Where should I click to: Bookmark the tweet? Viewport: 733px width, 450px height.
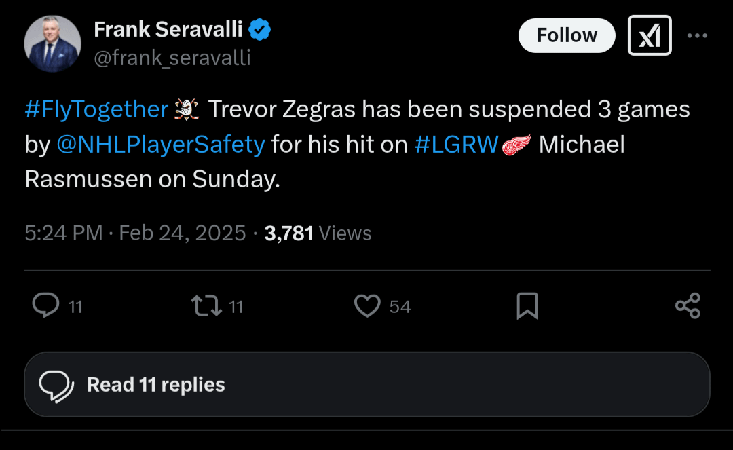click(x=528, y=306)
